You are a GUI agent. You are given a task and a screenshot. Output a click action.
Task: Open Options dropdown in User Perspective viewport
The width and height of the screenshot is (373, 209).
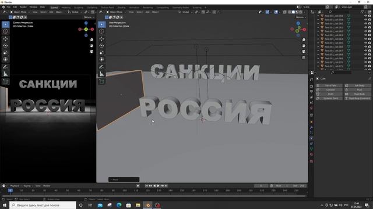pos(301,17)
